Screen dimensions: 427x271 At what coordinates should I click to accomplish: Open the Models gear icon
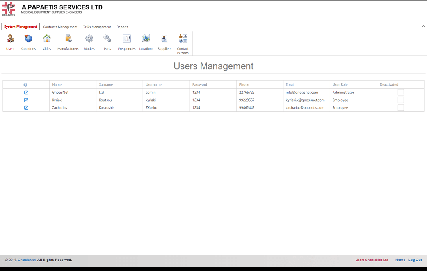pyautogui.click(x=89, y=39)
